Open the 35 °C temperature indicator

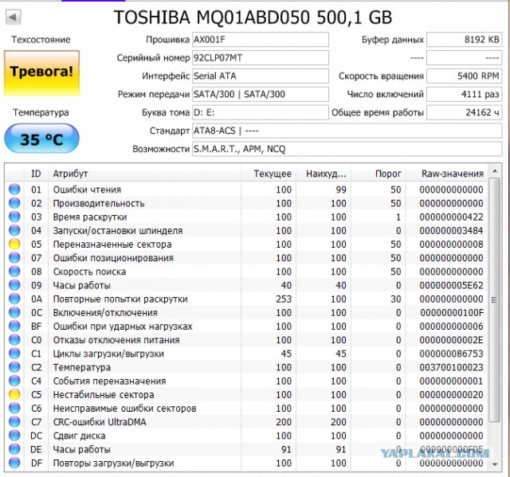click(41, 139)
